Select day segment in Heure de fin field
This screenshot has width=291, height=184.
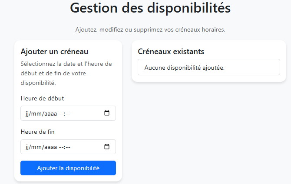click(27, 147)
